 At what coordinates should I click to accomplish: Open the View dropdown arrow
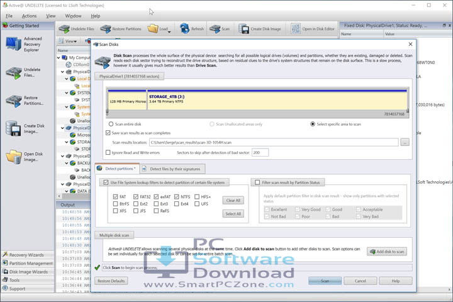coord(75,42)
